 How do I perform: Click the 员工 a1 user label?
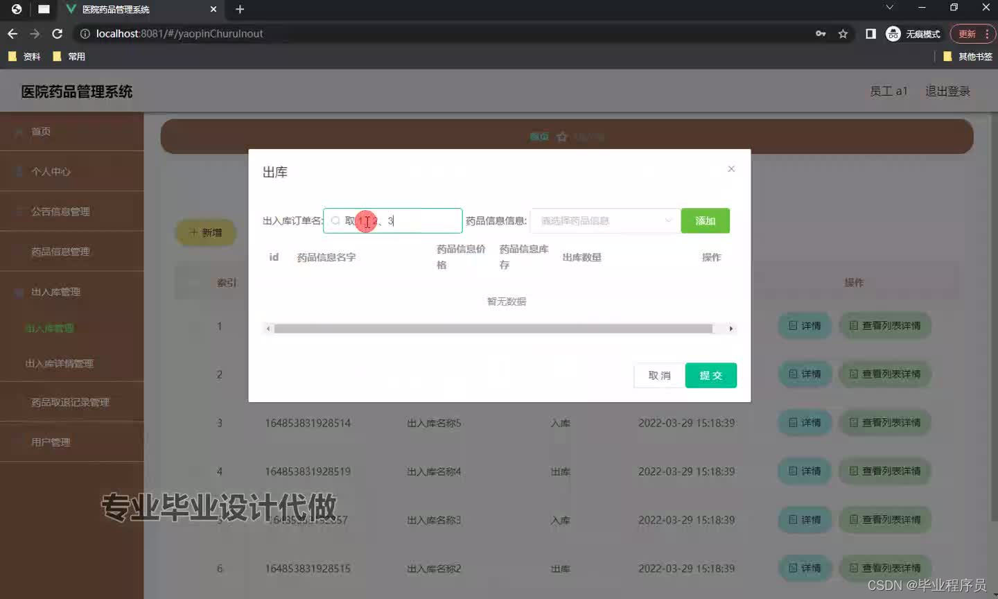pyautogui.click(x=888, y=91)
